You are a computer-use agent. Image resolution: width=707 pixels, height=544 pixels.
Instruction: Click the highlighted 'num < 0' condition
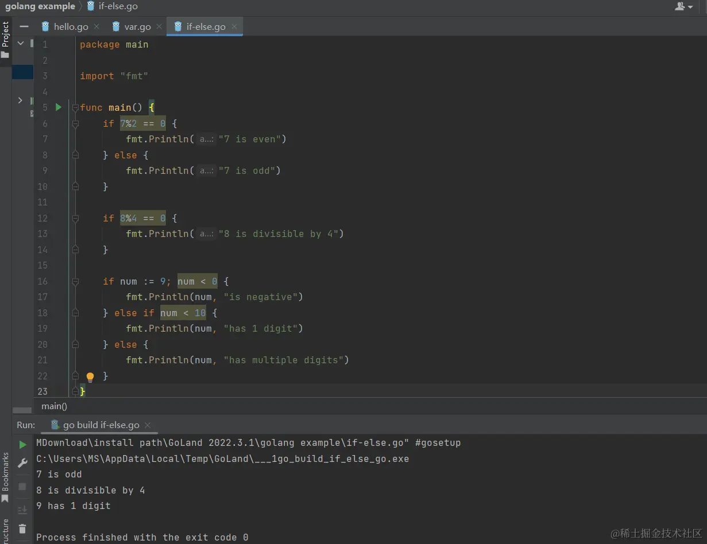(x=198, y=281)
